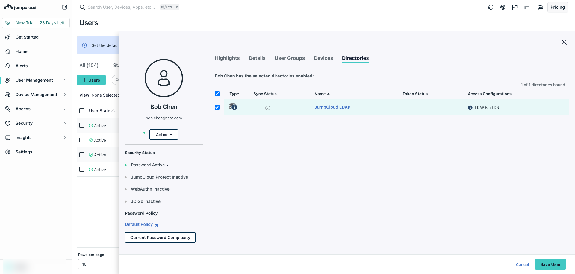Expand the Password Active dropdown
This screenshot has height=274, width=575.
click(x=150, y=165)
